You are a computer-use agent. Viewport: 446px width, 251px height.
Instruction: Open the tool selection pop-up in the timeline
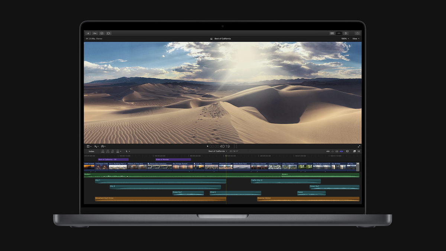pos(127,151)
